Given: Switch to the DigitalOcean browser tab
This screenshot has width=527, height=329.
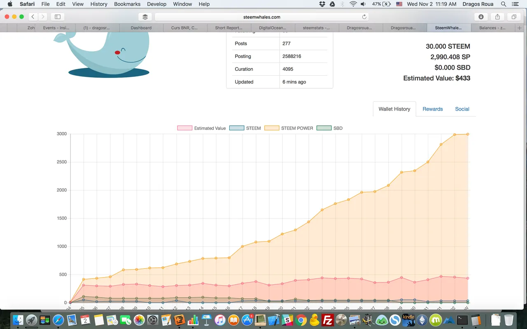Looking at the screenshot, I should tap(273, 28).
